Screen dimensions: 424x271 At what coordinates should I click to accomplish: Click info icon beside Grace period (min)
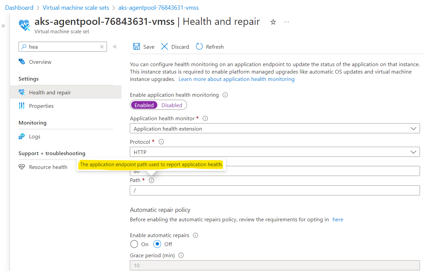coord(181,256)
